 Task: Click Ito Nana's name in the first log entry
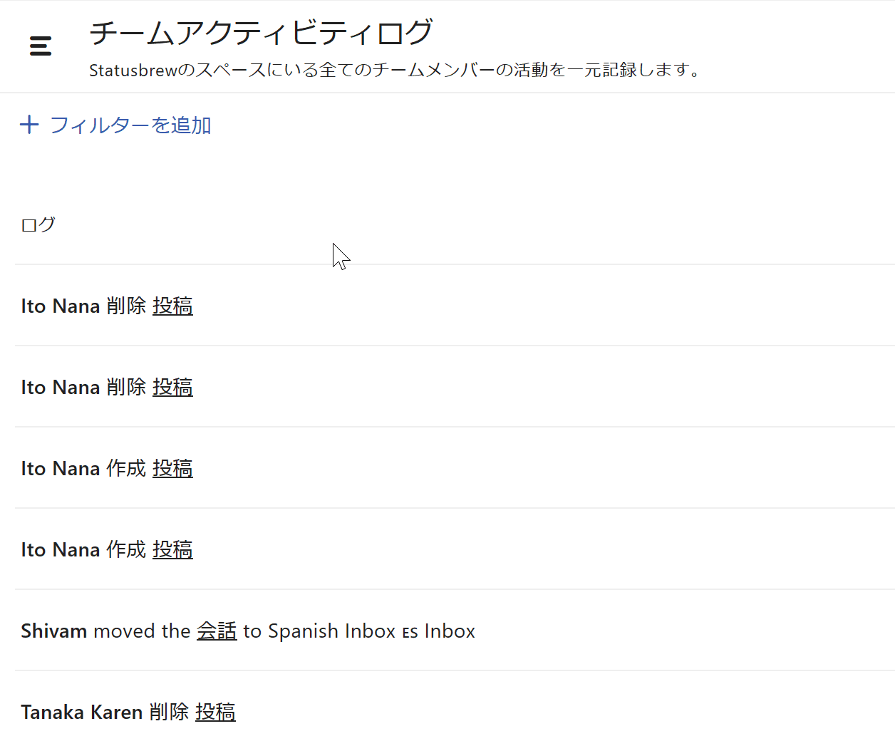click(x=61, y=306)
